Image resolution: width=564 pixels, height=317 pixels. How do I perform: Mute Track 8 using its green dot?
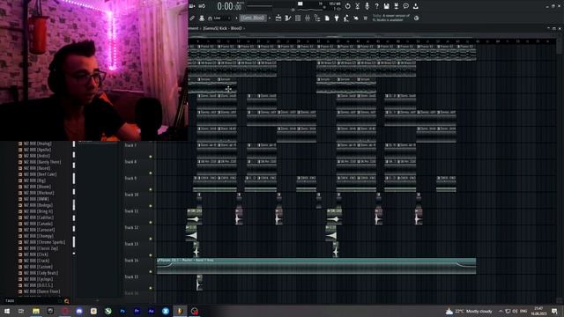tap(151, 173)
